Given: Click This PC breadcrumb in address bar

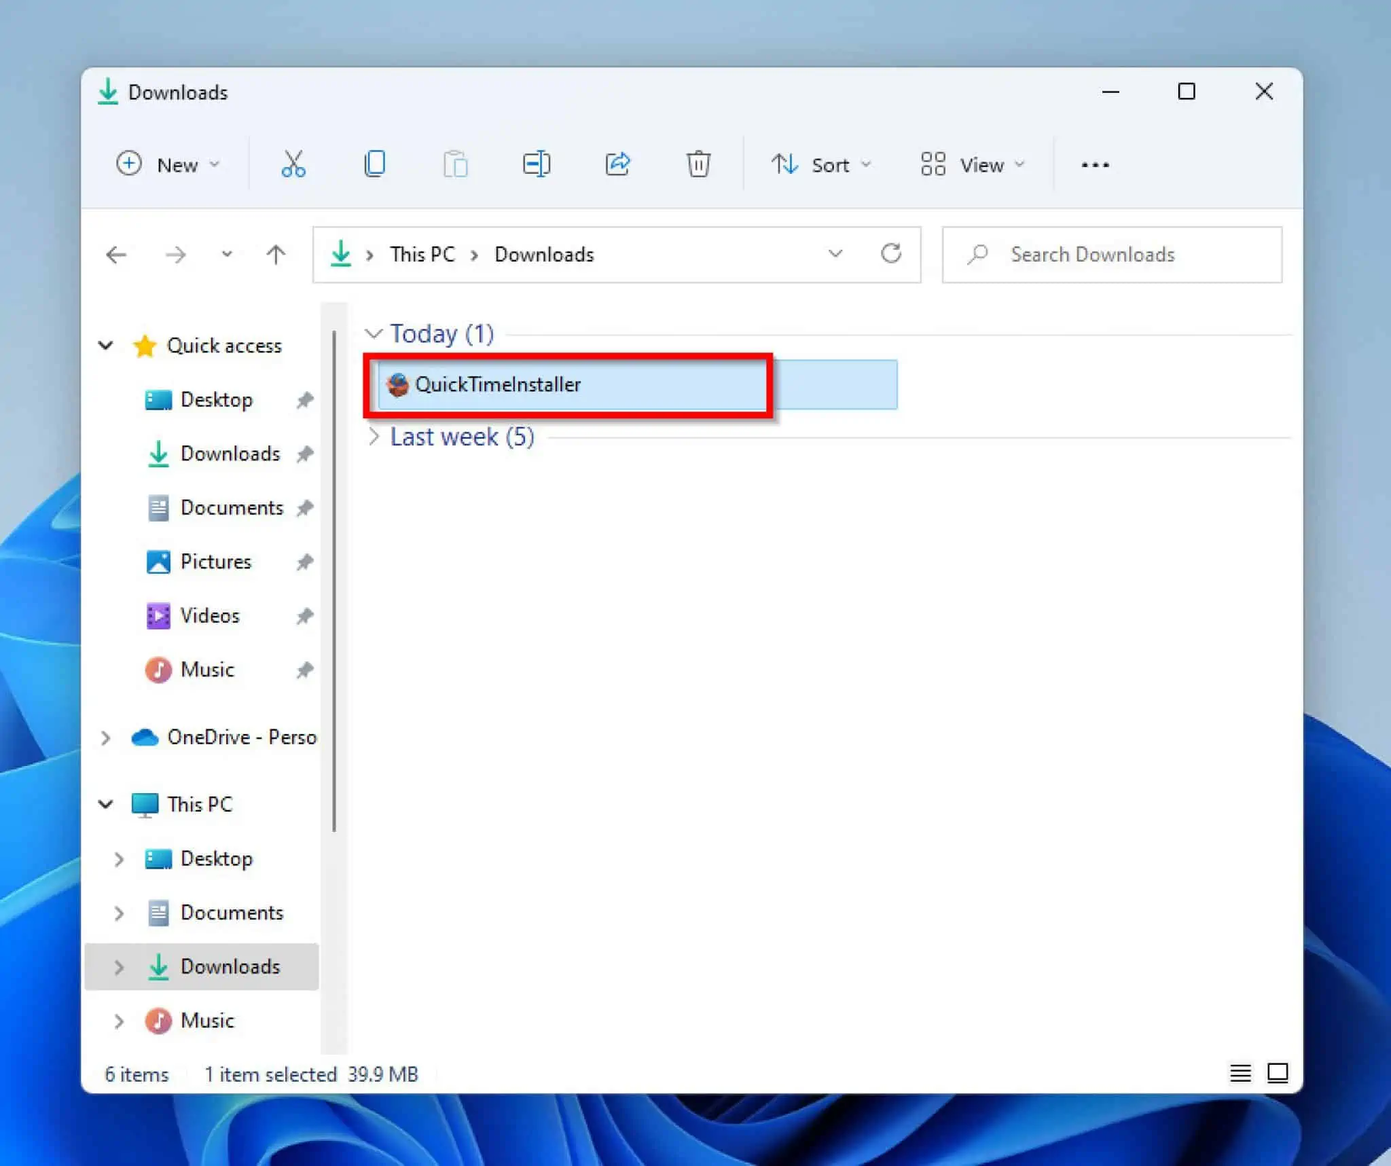Looking at the screenshot, I should pos(422,254).
